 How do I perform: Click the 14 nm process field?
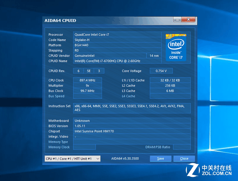point(154,56)
